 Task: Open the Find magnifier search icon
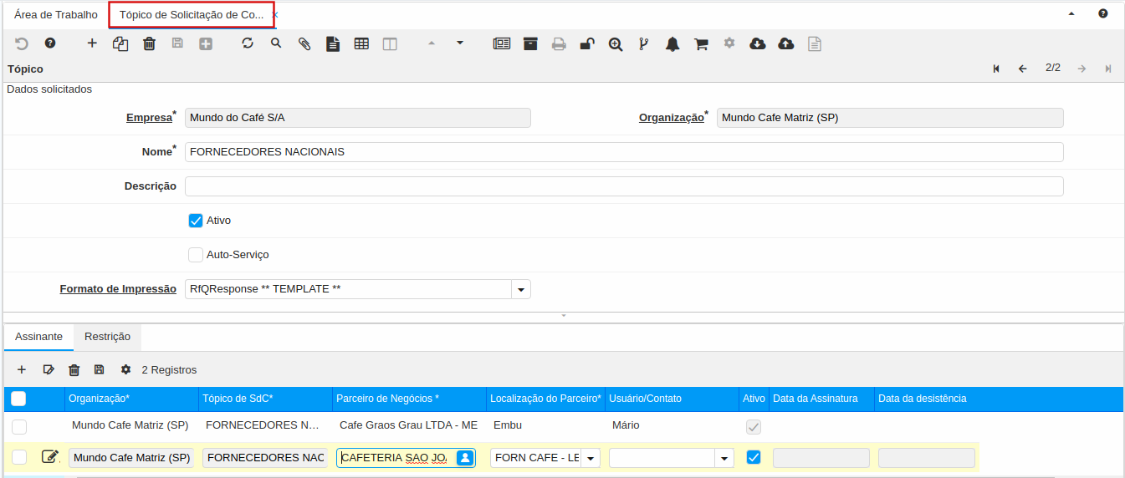(x=276, y=43)
